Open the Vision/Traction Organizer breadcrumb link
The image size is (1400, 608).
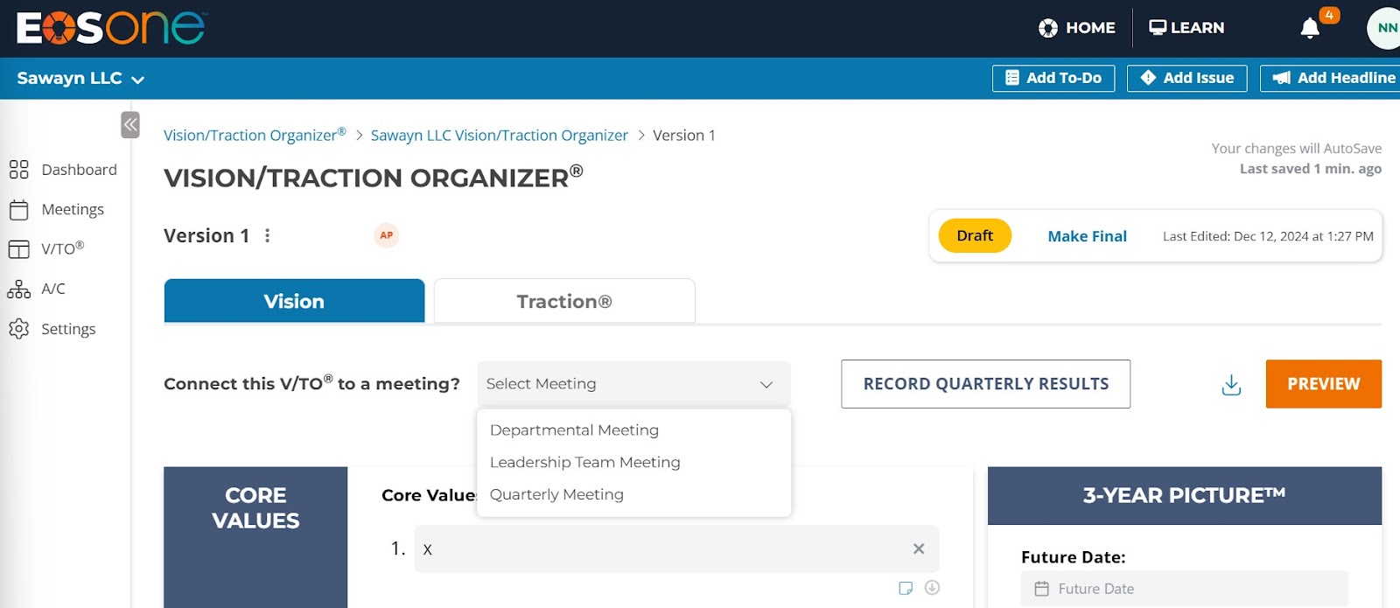point(255,135)
